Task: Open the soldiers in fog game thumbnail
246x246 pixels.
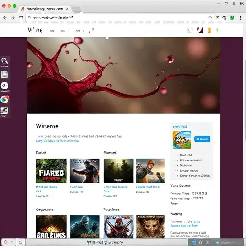Action: pos(118,171)
